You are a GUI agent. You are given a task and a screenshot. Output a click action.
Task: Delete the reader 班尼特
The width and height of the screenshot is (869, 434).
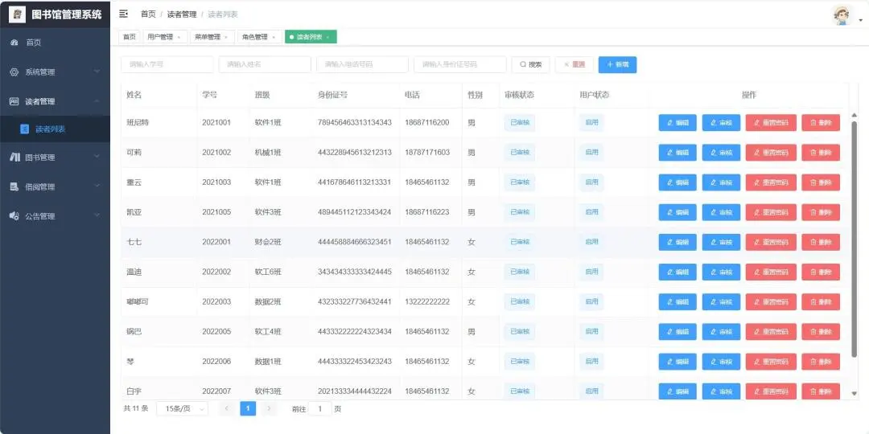(821, 123)
